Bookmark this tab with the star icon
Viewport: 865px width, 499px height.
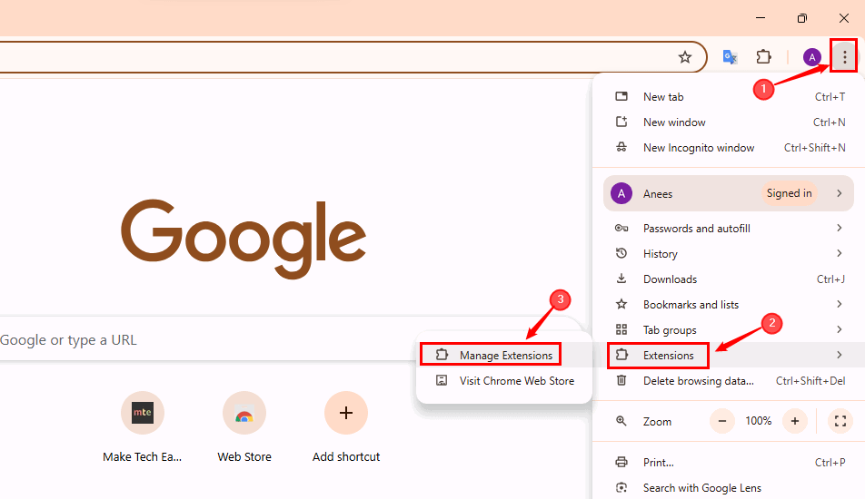[x=684, y=57]
